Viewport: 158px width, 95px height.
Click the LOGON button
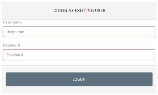coord(79,79)
